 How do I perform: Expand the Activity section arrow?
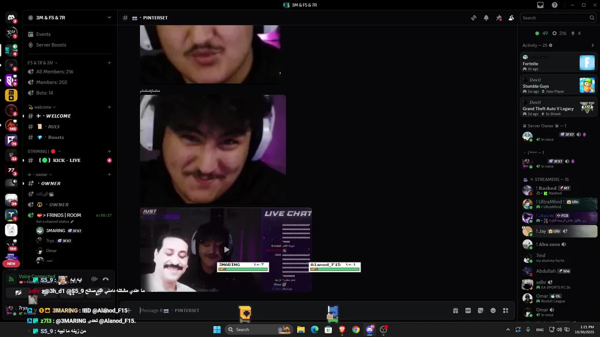592,45
